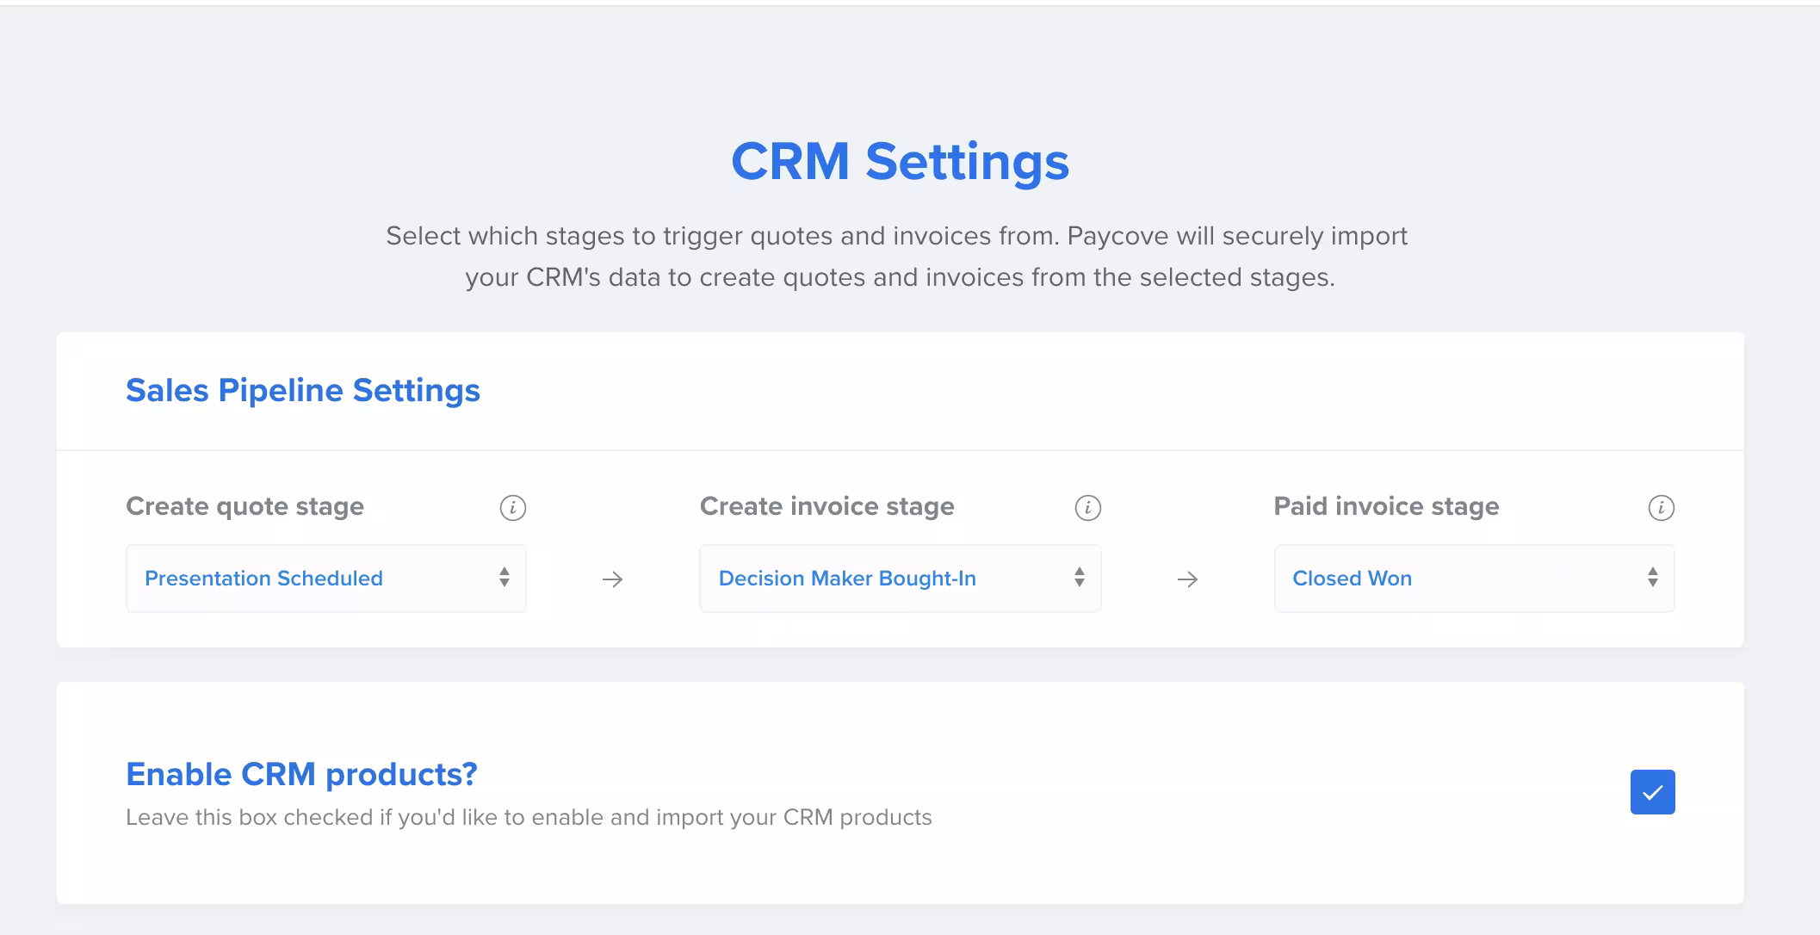Uncheck the Enable CRM products checkbox

[x=1652, y=792]
